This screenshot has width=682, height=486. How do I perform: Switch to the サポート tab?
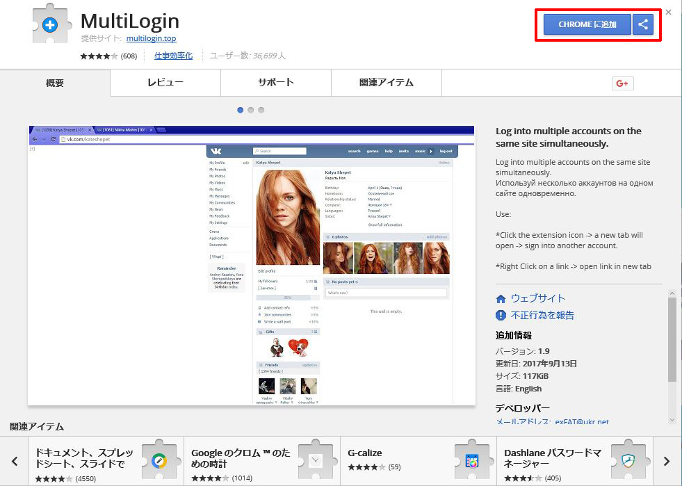tap(276, 83)
